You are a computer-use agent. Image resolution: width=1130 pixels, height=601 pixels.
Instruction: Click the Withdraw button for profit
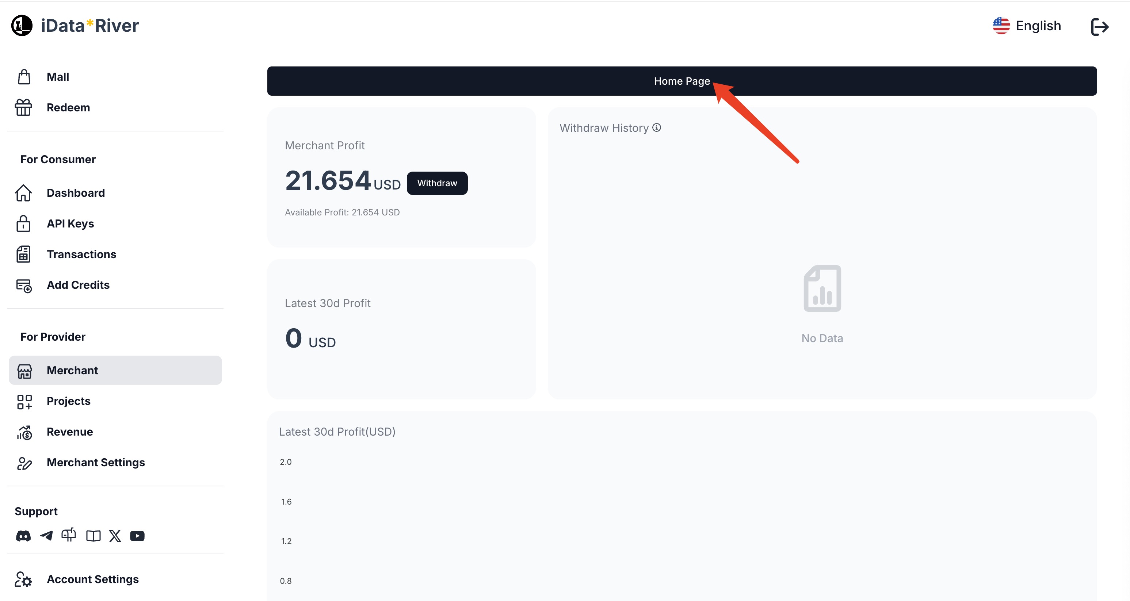pos(436,183)
